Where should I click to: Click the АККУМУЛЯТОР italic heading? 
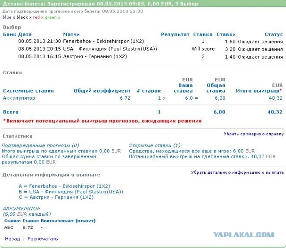point(21,209)
